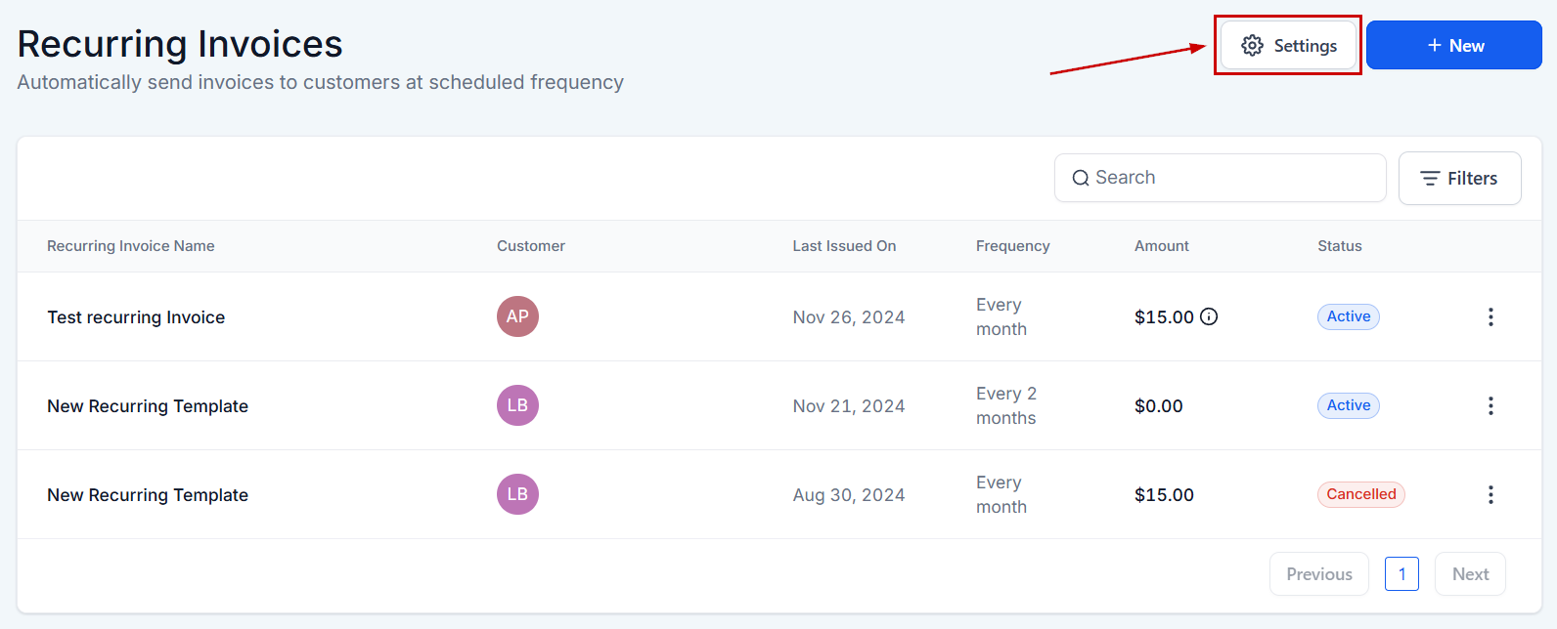Click into the Search field
Image resolution: width=1557 pixels, height=629 pixels.
(x=1220, y=178)
